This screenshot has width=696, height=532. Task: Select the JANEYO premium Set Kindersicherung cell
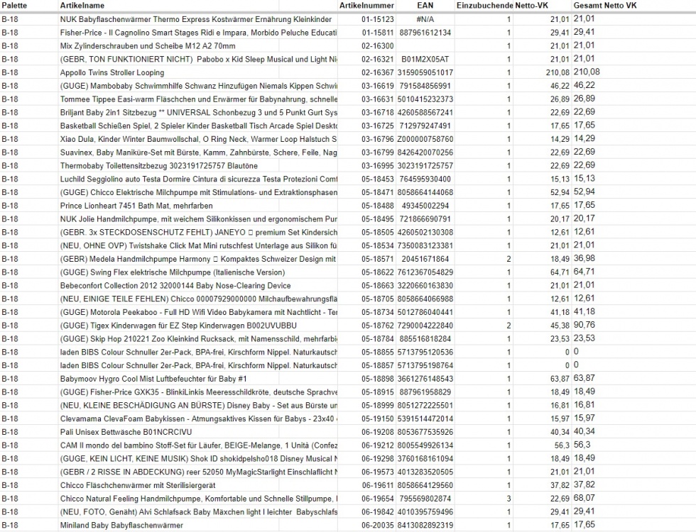[x=198, y=232]
